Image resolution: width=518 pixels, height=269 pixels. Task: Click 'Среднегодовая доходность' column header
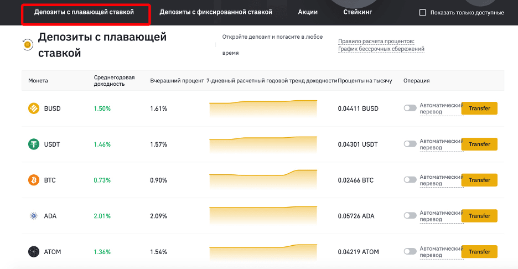115,81
